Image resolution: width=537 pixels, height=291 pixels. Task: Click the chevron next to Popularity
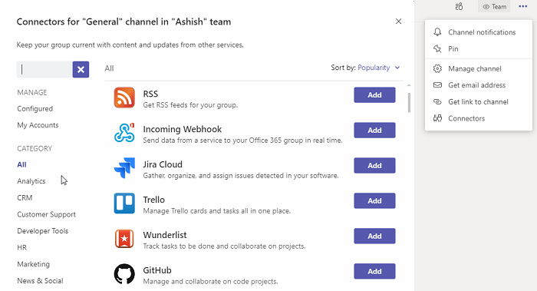397,68
